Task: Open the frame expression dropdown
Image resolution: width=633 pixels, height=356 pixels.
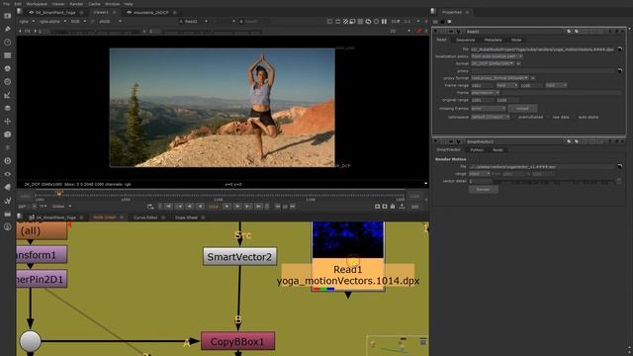Action: pos(486,93)
